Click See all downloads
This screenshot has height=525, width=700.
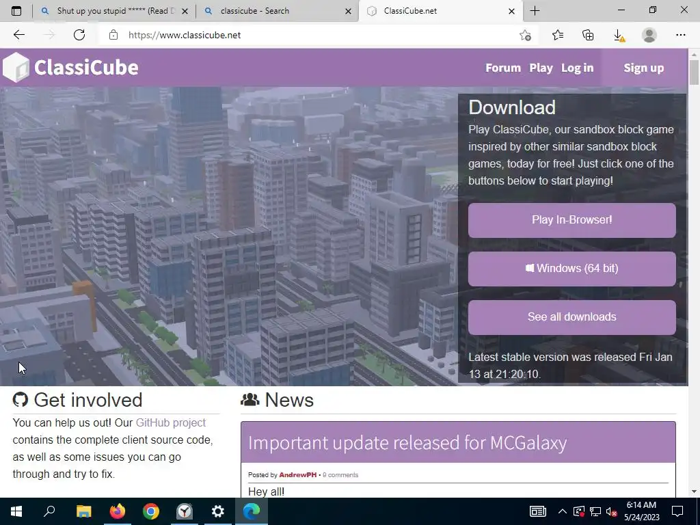coord(572,317)
